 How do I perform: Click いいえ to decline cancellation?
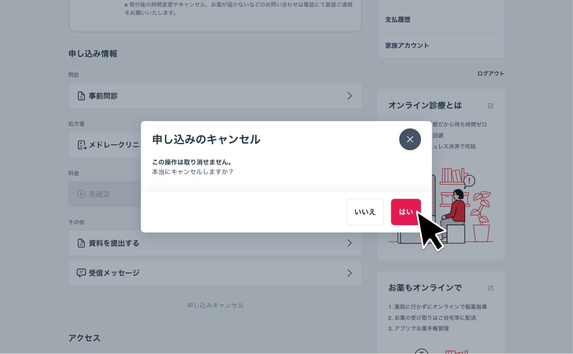365,212
